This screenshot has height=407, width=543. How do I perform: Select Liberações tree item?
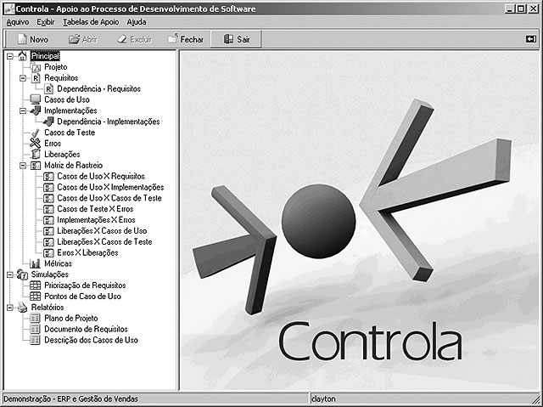tap(62, 155)
